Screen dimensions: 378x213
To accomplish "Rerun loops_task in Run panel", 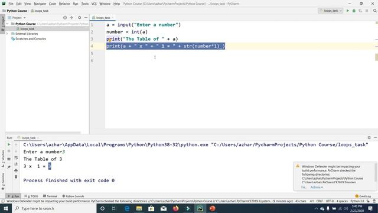I will point(9,144).
